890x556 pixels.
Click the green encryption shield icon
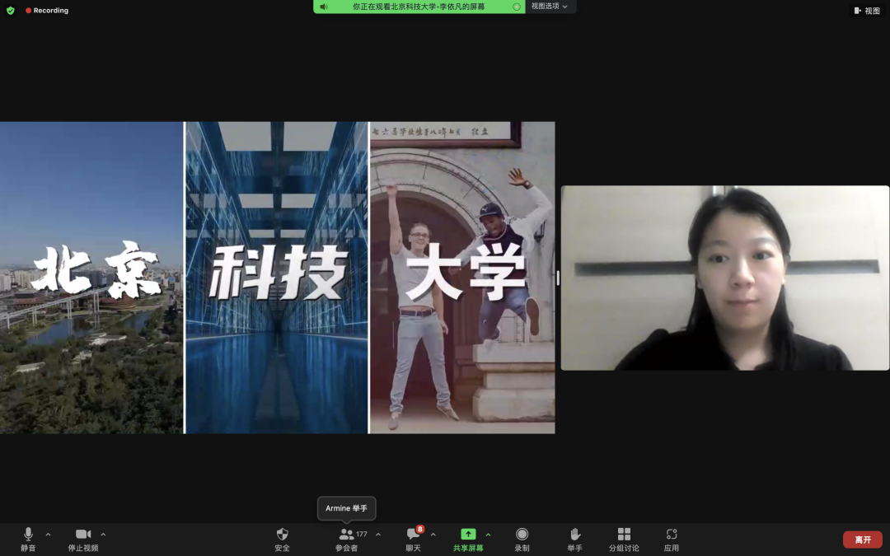[10, 10]
